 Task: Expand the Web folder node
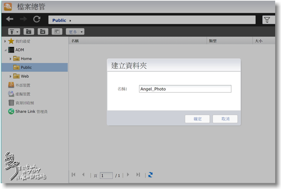pyautogui.click(x=10, y=76)
